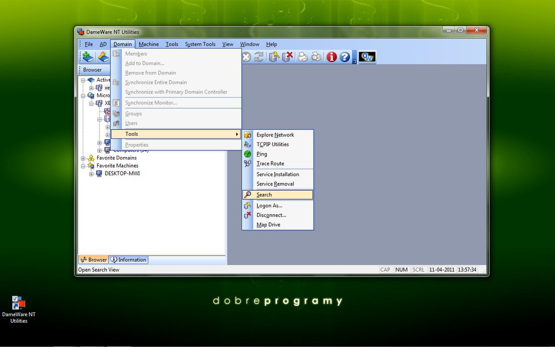Viewport: 555px width, 347px height.
Task: Click the NUM indicator in status bar
Action: [402, 270]
